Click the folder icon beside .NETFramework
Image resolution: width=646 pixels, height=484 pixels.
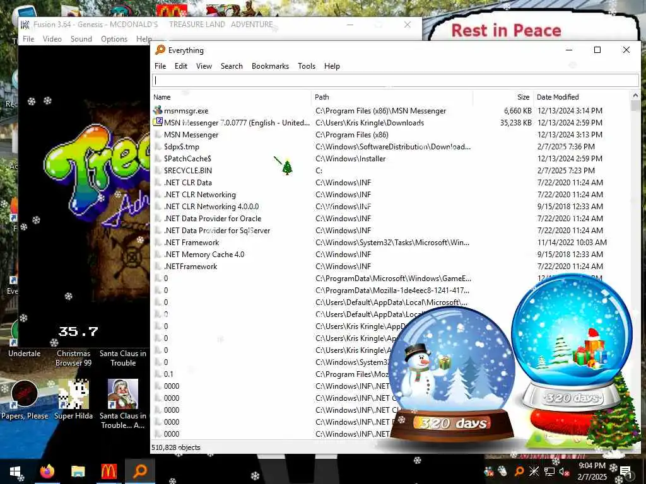coord(157,267)
